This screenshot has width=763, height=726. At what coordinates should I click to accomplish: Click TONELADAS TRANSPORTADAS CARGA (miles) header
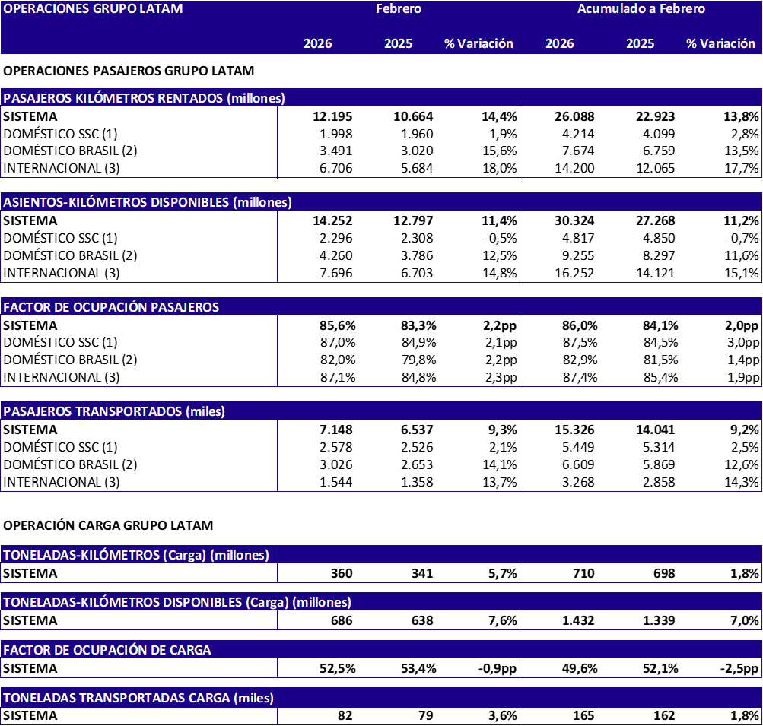click(x=138, y=698)
